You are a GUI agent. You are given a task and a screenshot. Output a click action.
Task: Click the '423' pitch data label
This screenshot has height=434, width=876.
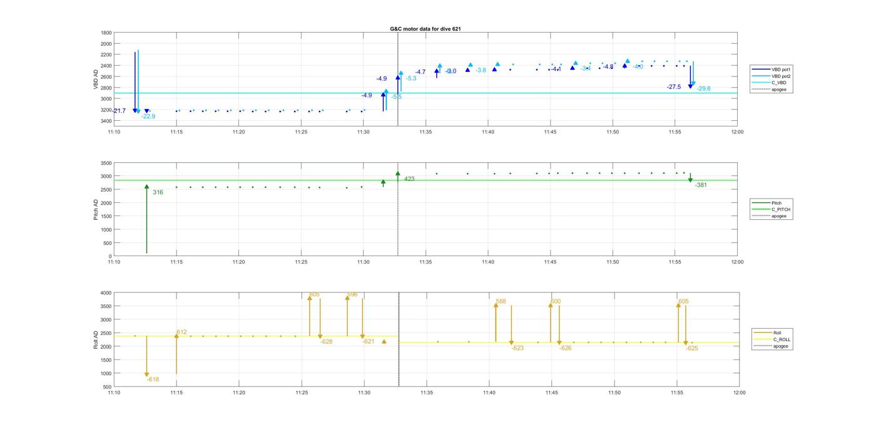[409, 179]
